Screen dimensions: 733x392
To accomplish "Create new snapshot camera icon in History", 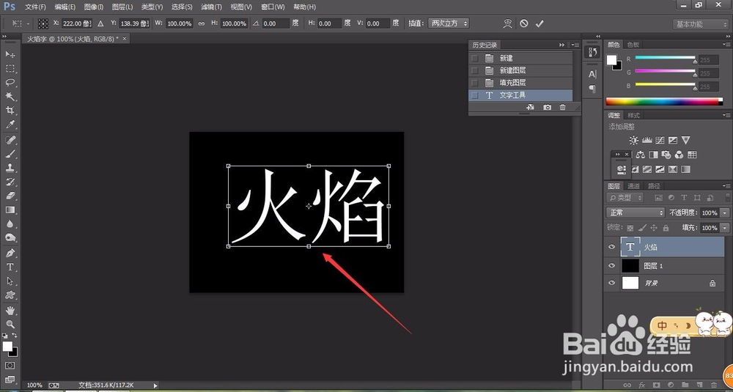I will click(x=547, y=108).
